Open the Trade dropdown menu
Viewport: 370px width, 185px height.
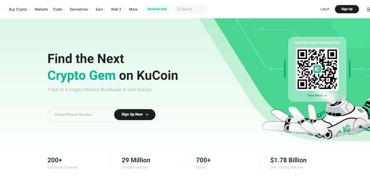coord(59,9)
